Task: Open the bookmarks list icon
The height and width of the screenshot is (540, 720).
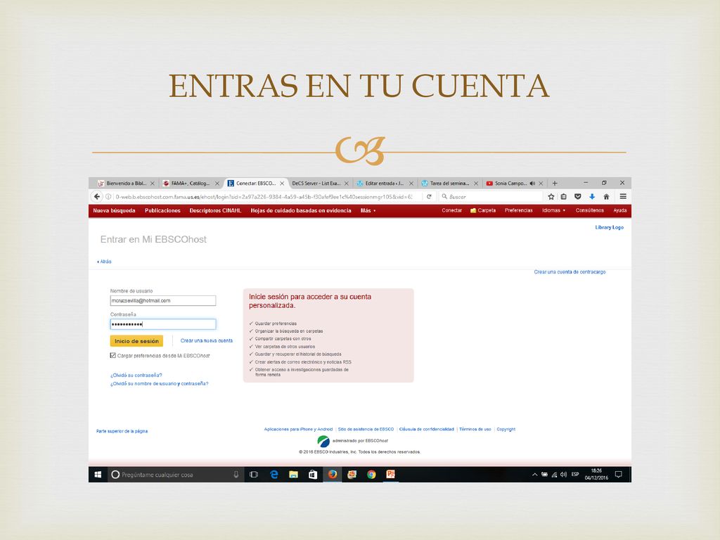Action: (564, 197)
